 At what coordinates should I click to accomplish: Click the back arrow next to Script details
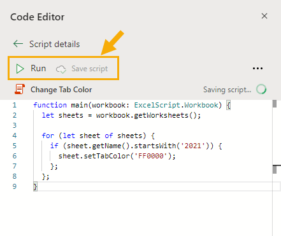[x=18, y=44]
